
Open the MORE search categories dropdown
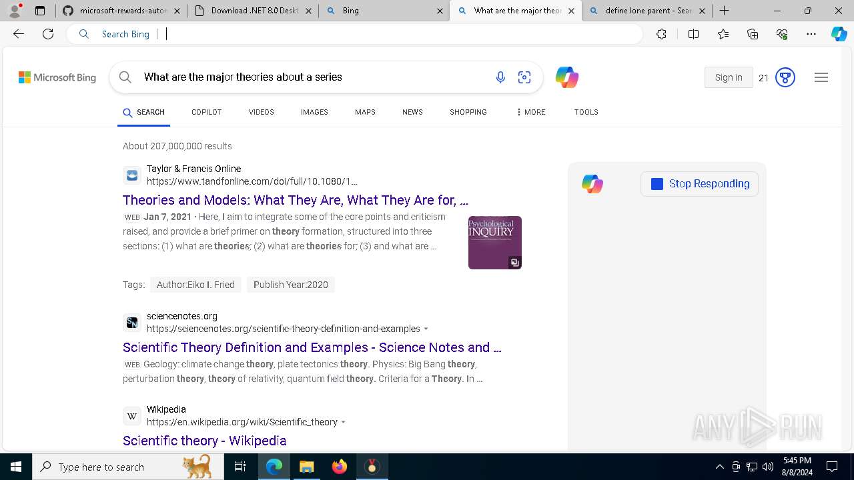tap(530, 112)
